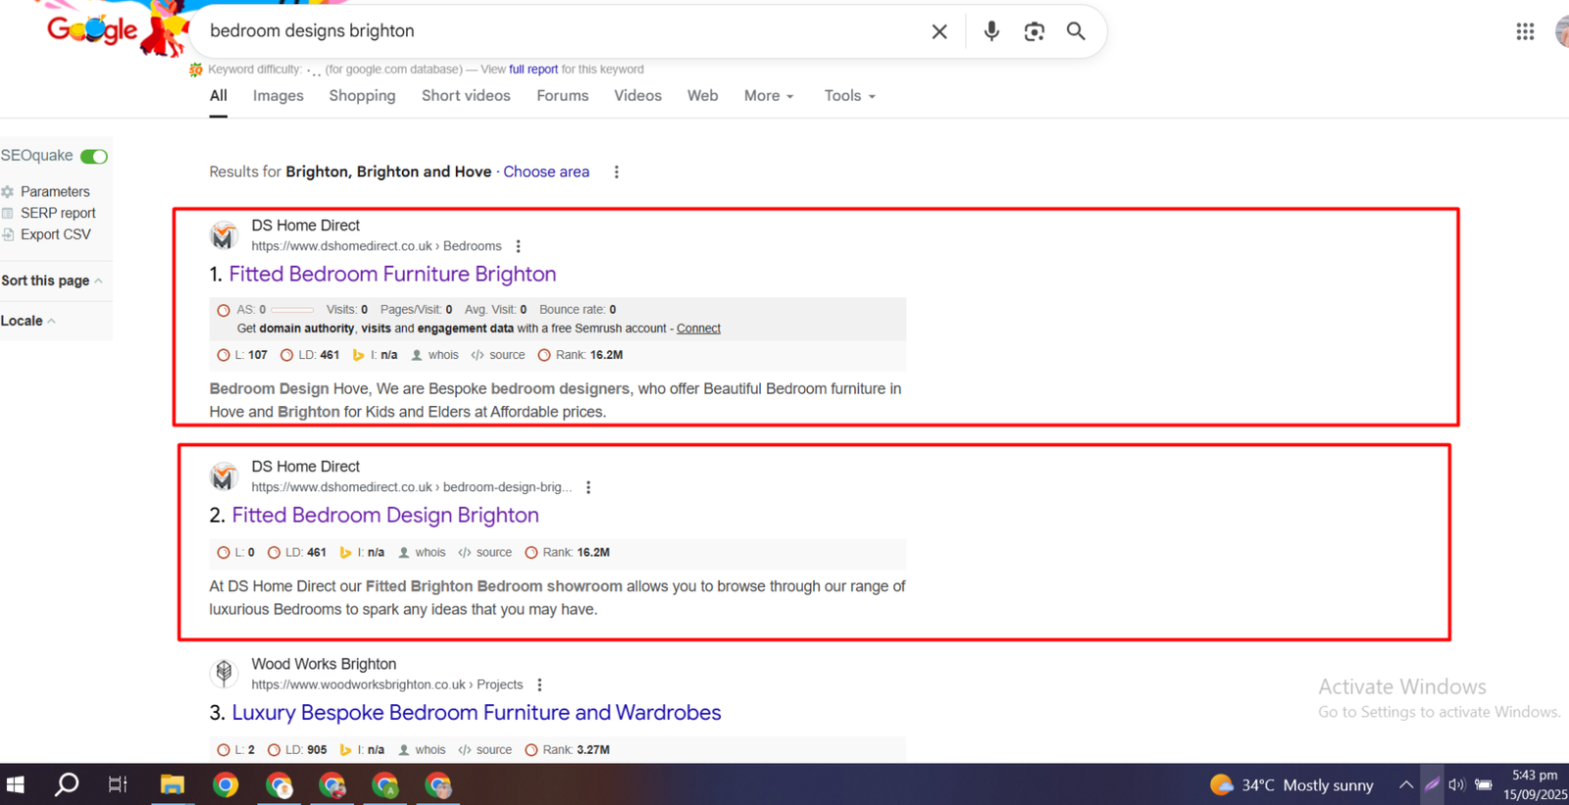
Task: Open options menu for Wood Works Brighton result
Action: click(x=539, y=684)
